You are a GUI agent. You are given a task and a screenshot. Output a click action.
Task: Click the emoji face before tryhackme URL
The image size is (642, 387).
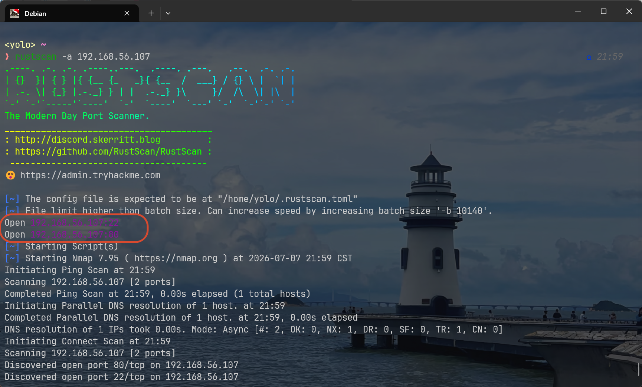pyautogui.click(x=10, y=175)
